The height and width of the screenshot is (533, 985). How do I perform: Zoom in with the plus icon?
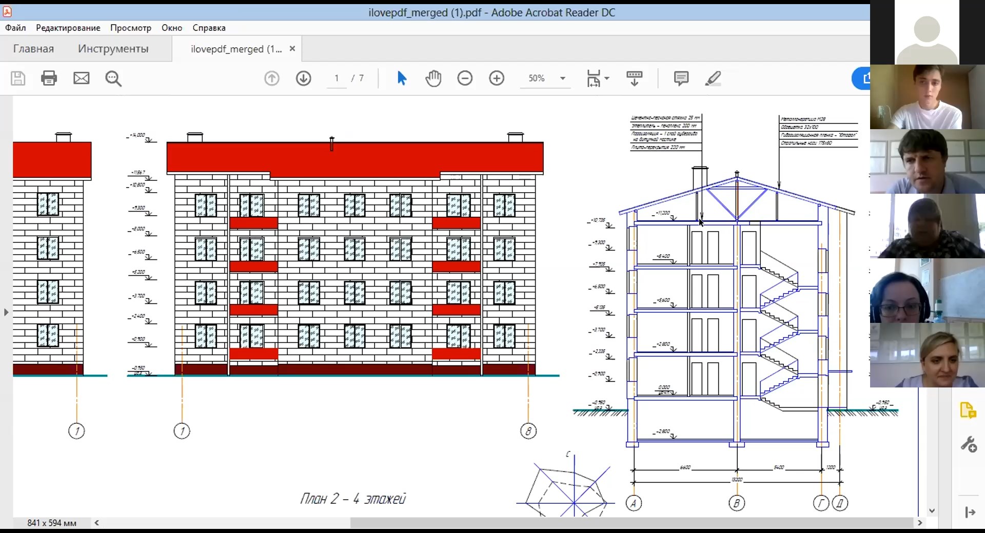coord(497,78)
